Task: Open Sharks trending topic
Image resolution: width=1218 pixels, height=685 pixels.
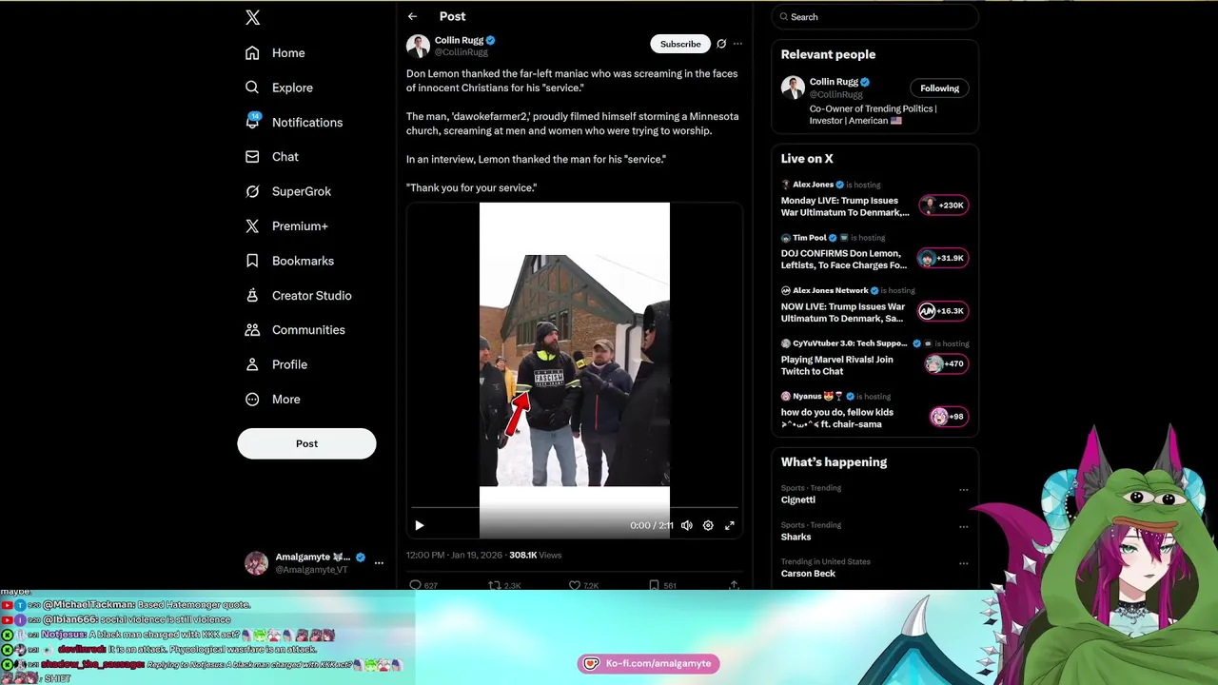Action: coord(796,537)
